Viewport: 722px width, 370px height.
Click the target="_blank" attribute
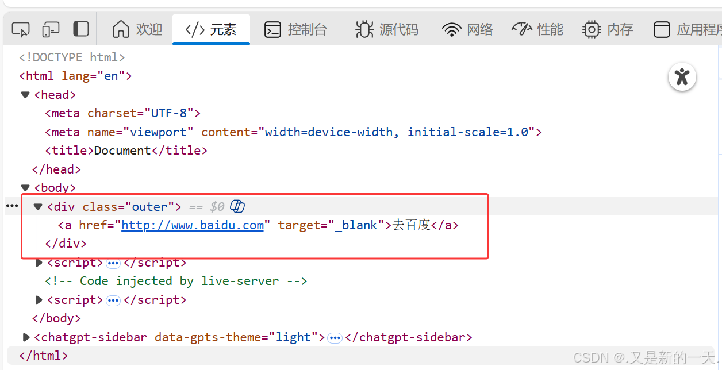tap(331, 225)
